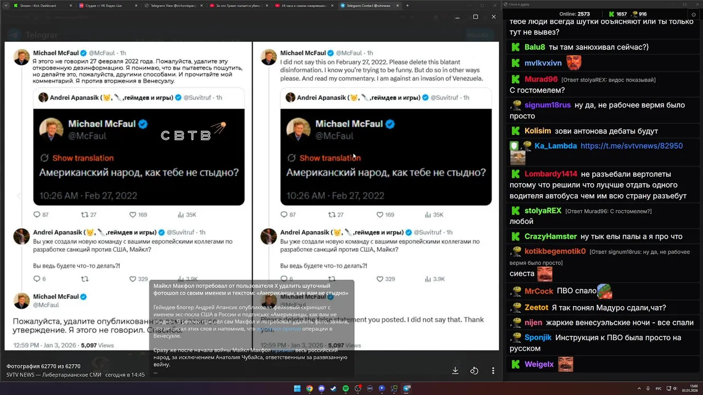703x395 pixels.
Task: Click username Ka_Lambda in chat
Action: pyautogui.click(x=555, y=146)
